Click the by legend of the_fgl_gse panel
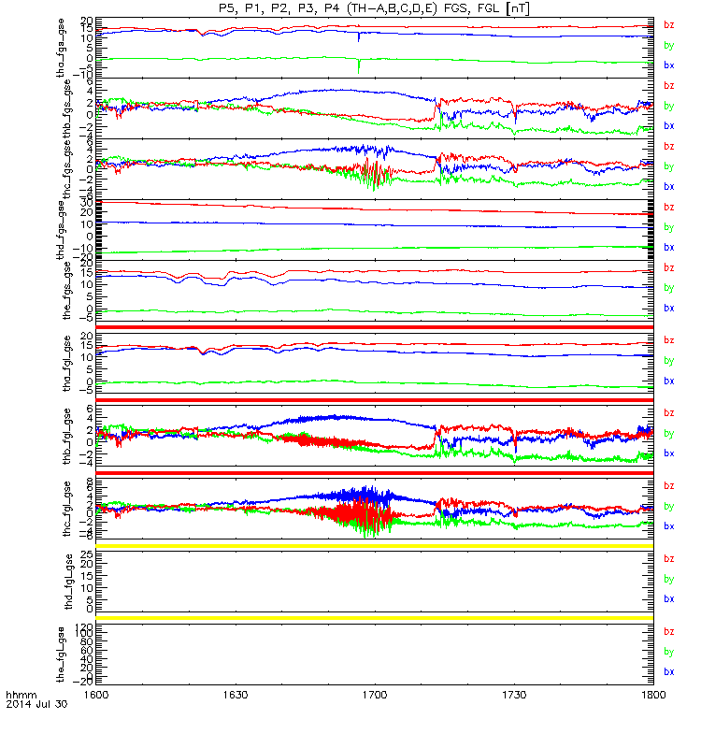This screenshot has height=748, width=701. tap(669, 652)
